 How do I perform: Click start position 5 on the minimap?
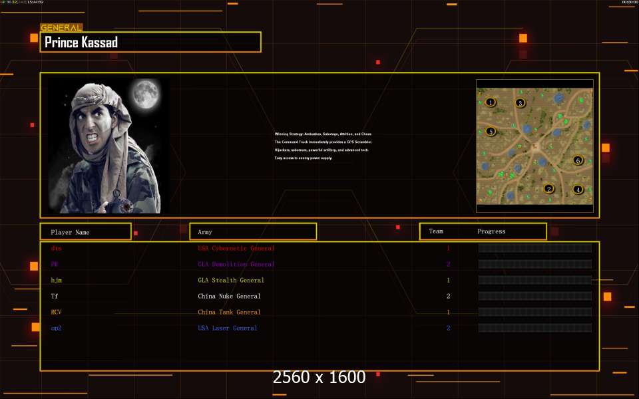point(491,132)
